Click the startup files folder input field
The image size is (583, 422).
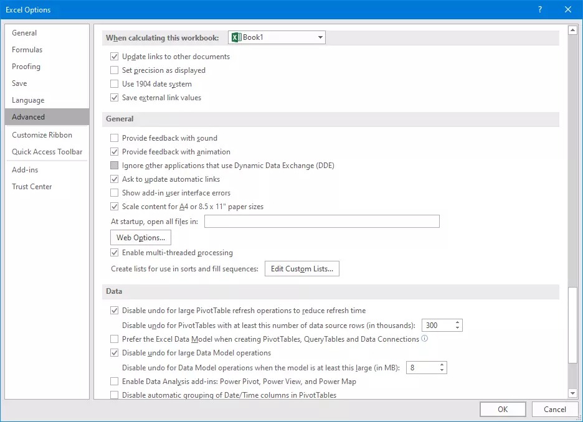tap(322, 222)
